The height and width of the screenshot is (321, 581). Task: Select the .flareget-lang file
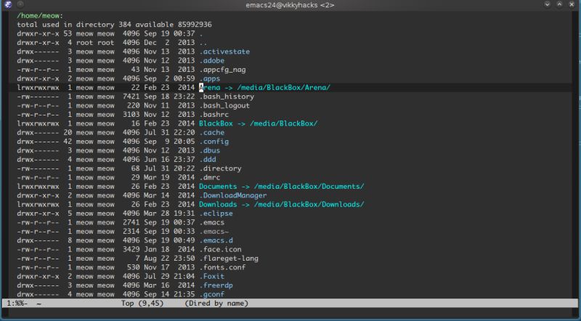[229, 259]
